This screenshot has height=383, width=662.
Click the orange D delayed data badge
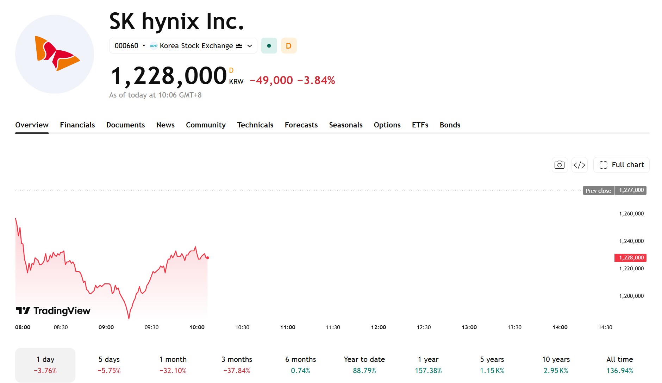click(x=289, y=46)
